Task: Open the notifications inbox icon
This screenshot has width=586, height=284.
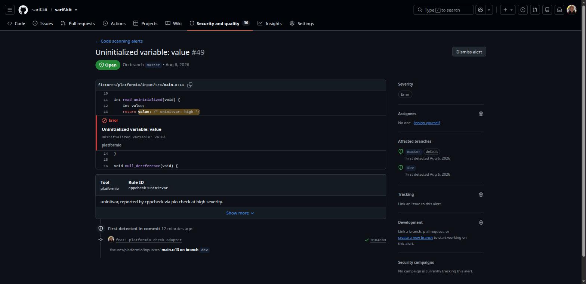Action: (559, 10)
